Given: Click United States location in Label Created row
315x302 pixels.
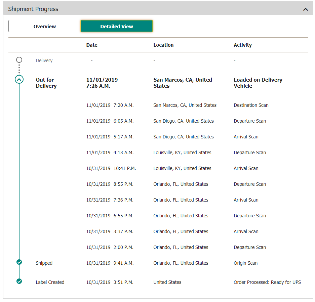Looking at the screenshot, I should point(167,282).
